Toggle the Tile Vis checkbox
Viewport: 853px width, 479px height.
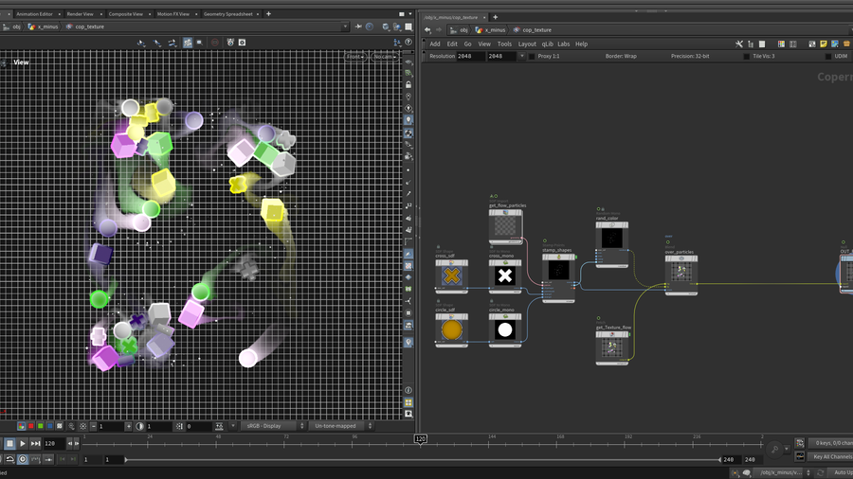pyautogui.click(x=746, y=57)
